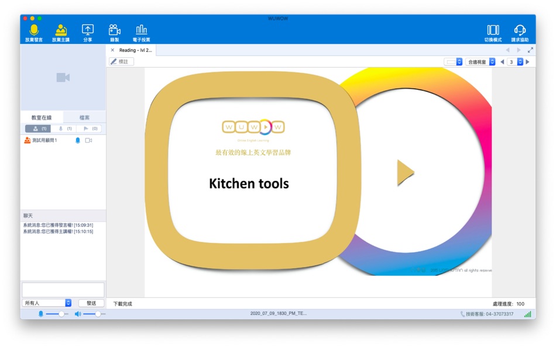
Task: Select attendee 測試用顧問1
Action: pyautogui.click(x=44, y=140)
